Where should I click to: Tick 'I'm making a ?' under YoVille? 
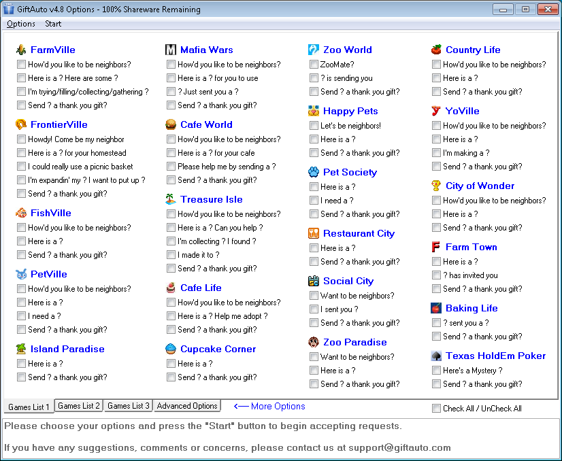[x=436, y=152]
